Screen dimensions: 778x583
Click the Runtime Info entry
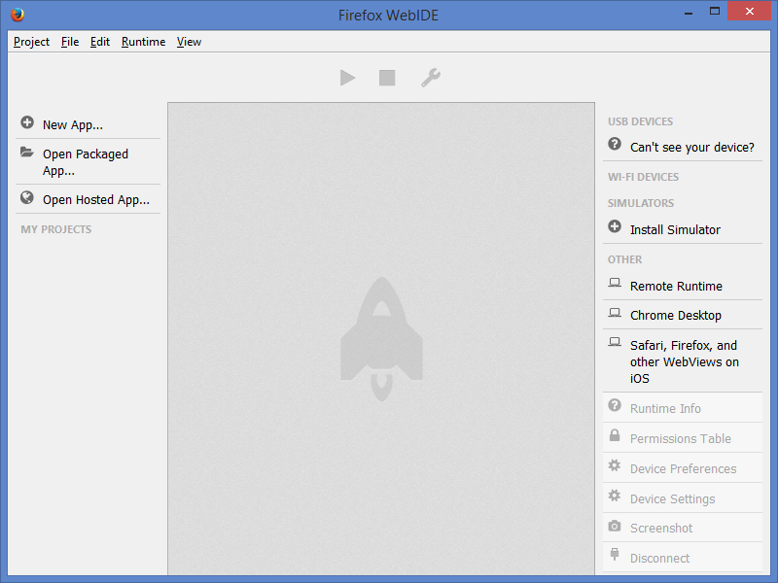click(683, 408)
